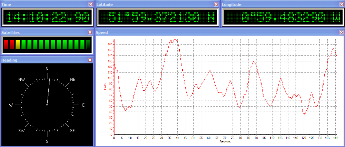The height and width of the screenshot is (147, 345).
Task: Click the N label on compass
Action: pyautogui.click(x=47, y=69)
